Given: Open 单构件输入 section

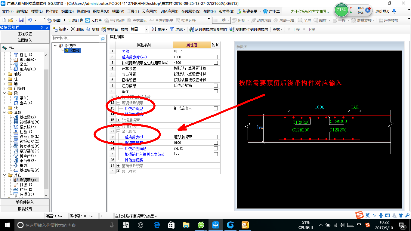Looking at the screenshot, I should (x=25, y=202).
